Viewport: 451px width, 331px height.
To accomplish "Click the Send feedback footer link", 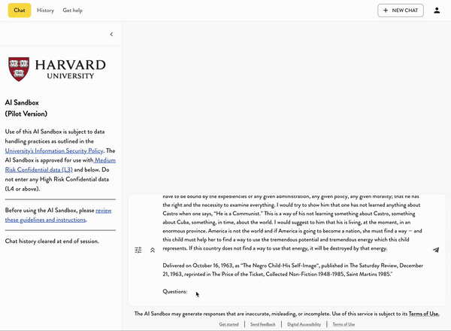I will pyautogui.click(x=262, y=324).
